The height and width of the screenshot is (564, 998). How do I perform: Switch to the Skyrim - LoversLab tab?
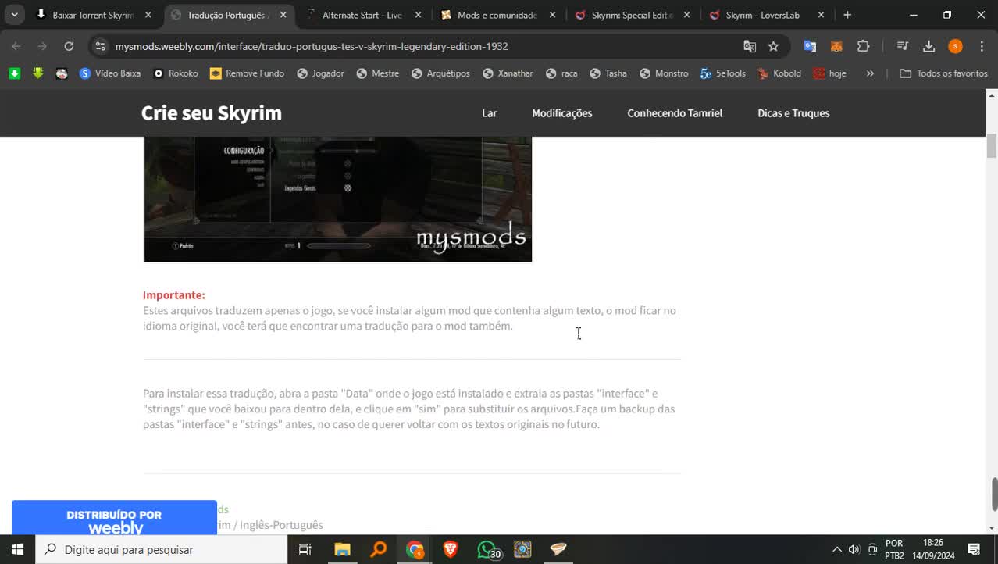point(762,15)
